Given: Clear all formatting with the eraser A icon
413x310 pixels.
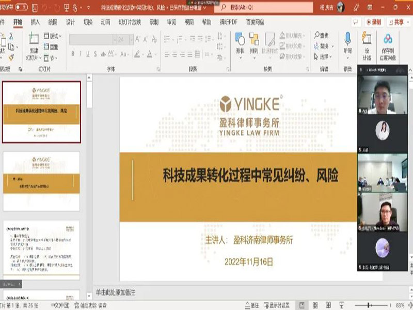Looking at the screenshot, I should coord(154,40).
